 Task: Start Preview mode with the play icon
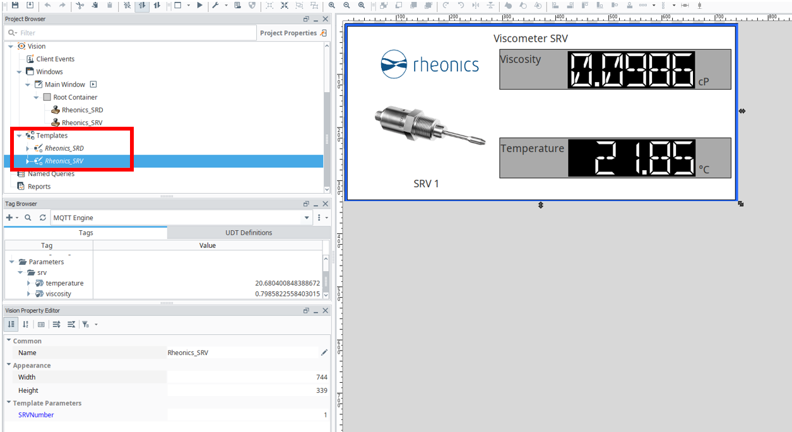point(199,5)
